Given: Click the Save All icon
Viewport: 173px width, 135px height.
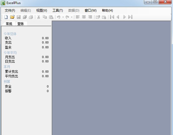Looking at the screenshot, I should (x=25, y=17).
